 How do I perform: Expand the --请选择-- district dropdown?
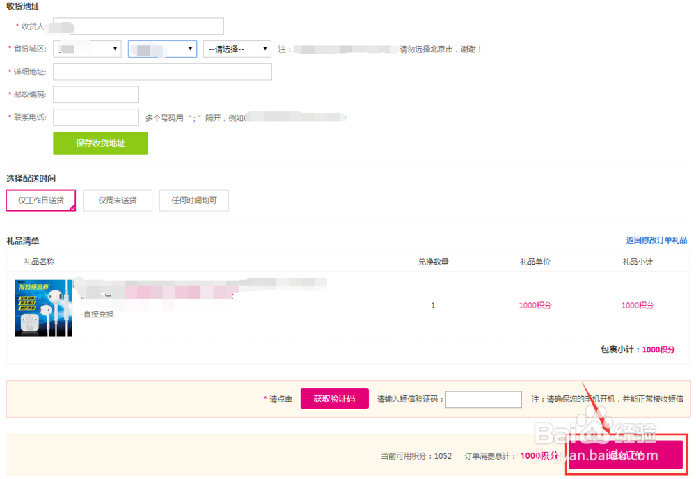237,49
